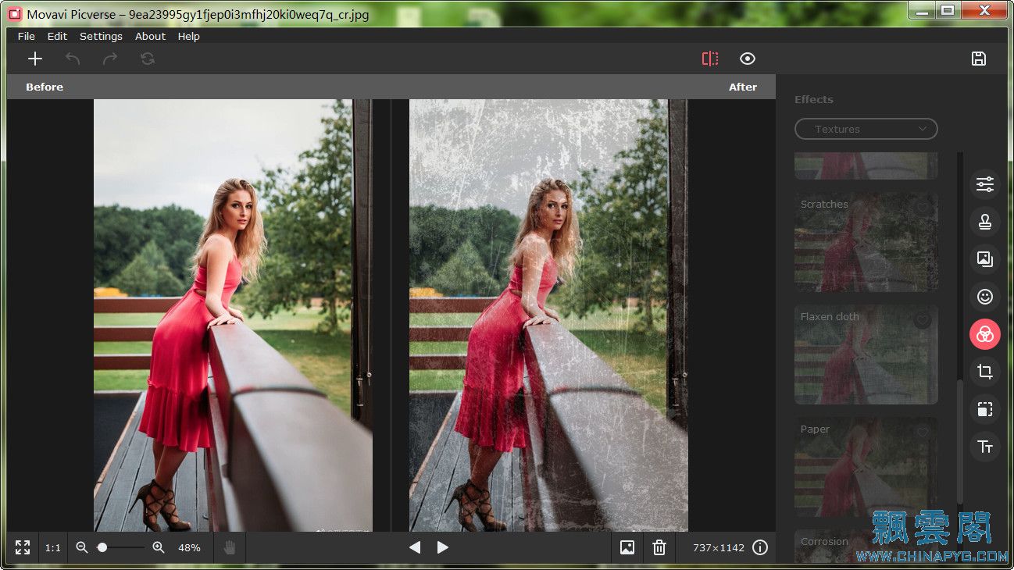Screen dimensions: 1014x570
Task: Delete image with trash icon
Action: (x=659, y=547)
